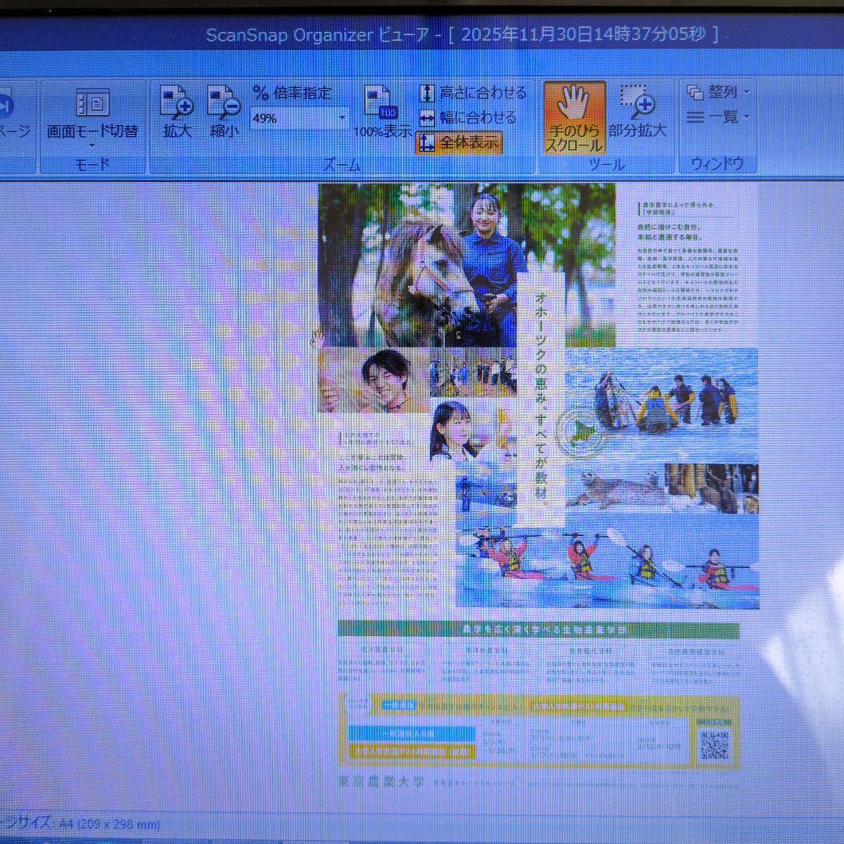844x844 pixels.
Task: Select the 拡大 (zoom in) tool
Action: (175, 111)
